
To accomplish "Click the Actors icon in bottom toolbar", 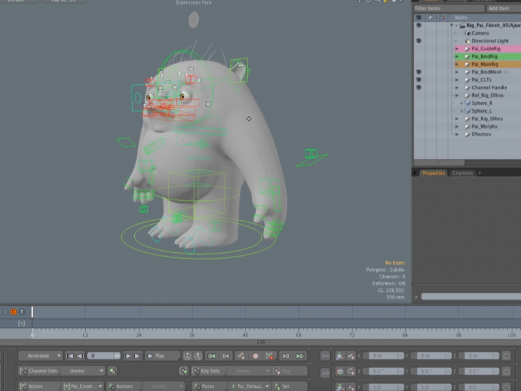I will tap(23, 386).
